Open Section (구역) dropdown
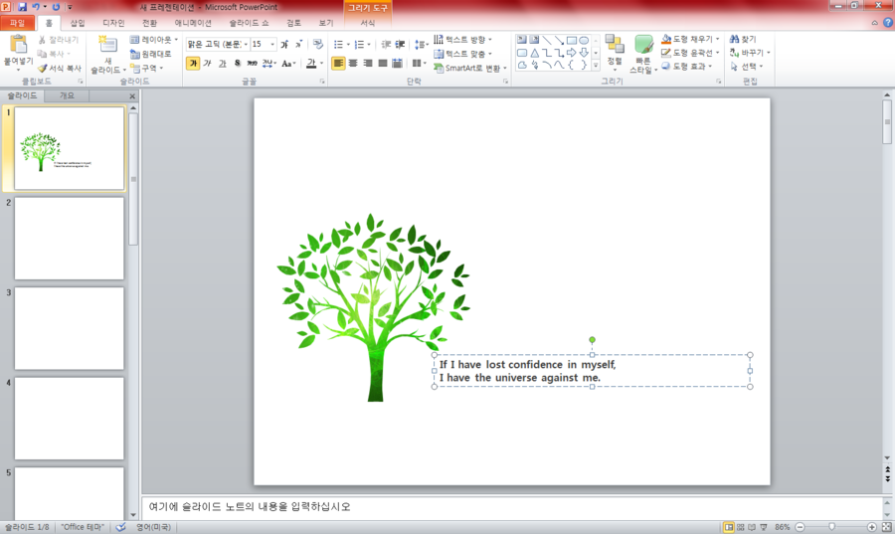 click(147, 68)
